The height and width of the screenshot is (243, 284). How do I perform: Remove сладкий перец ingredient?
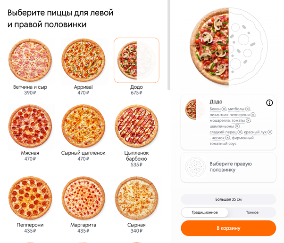coord(240,132)
